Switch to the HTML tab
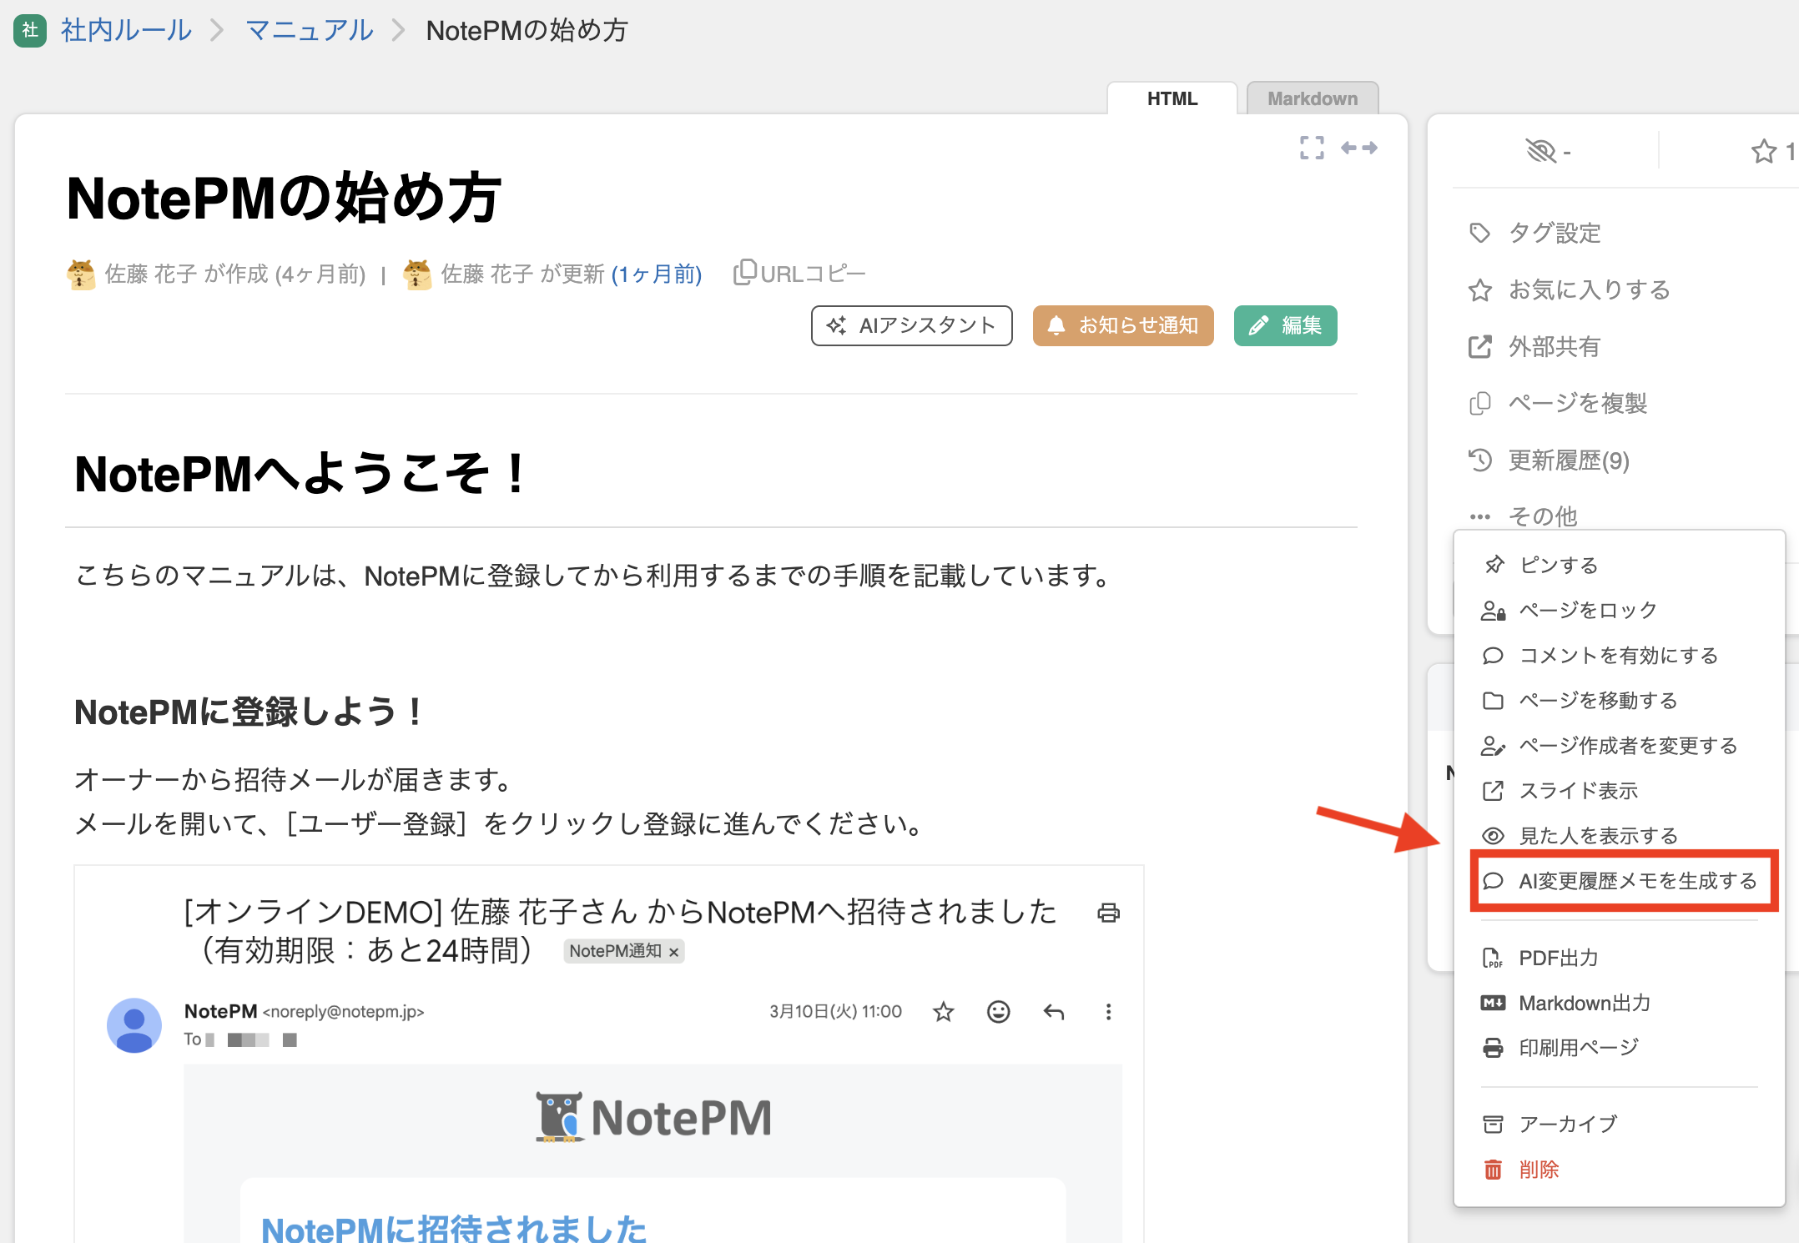The width and height of the screenshot is (1799, 1243). [1172, 98]
